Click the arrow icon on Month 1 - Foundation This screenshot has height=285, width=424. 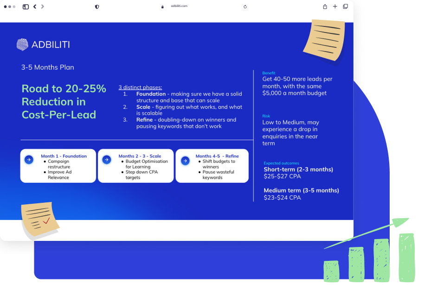coord(29,160)
